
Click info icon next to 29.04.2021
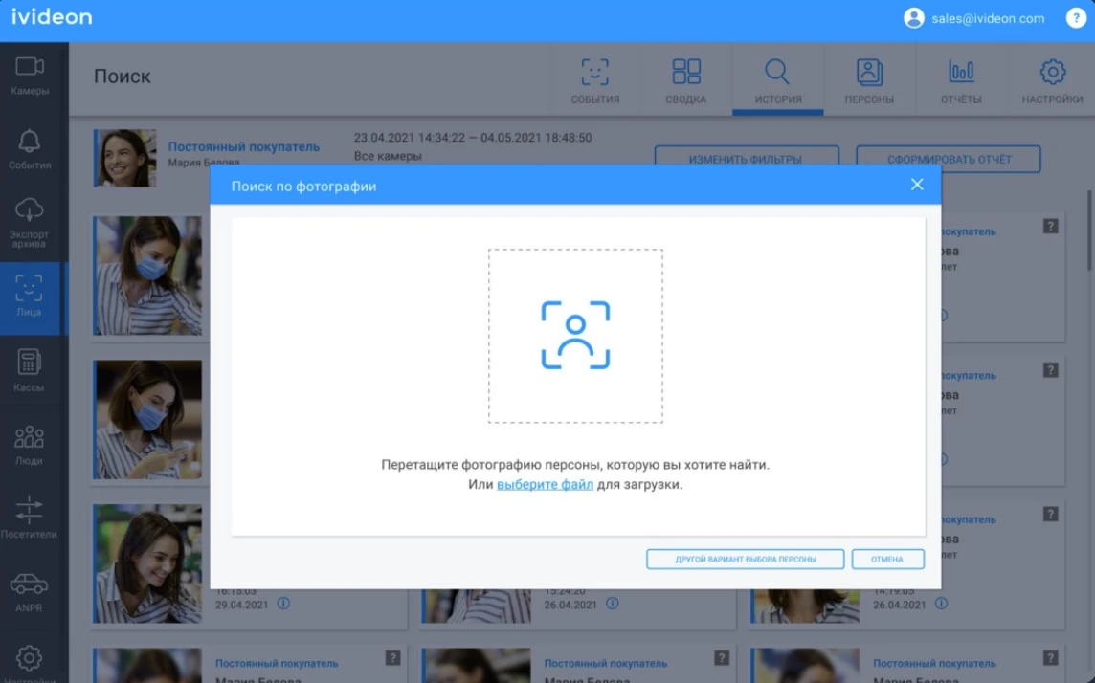pos(283,604)
